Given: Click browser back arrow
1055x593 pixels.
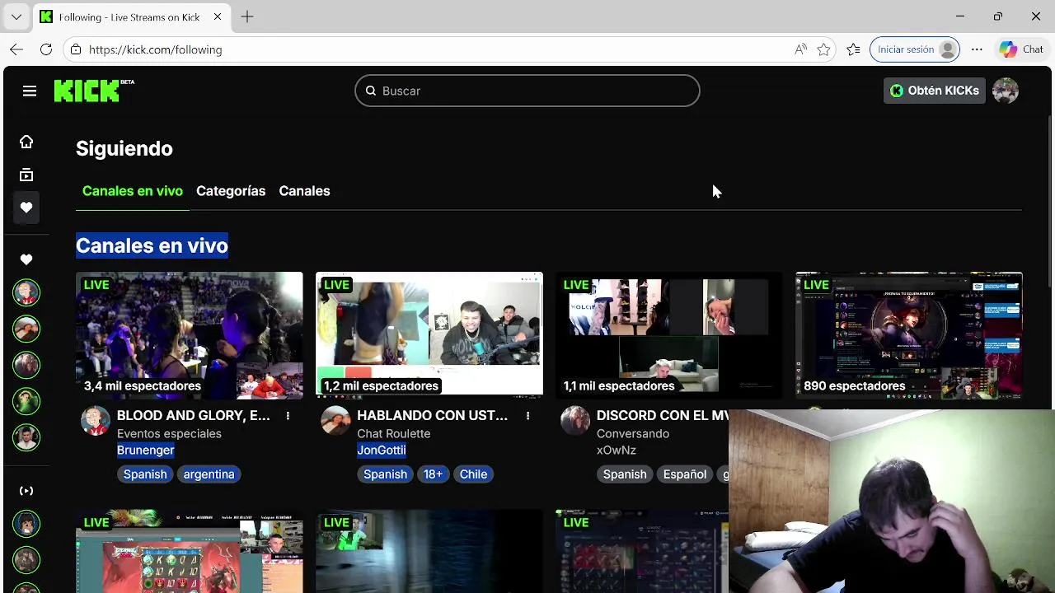Looking at the screenshot, I should tap(16, 49).
